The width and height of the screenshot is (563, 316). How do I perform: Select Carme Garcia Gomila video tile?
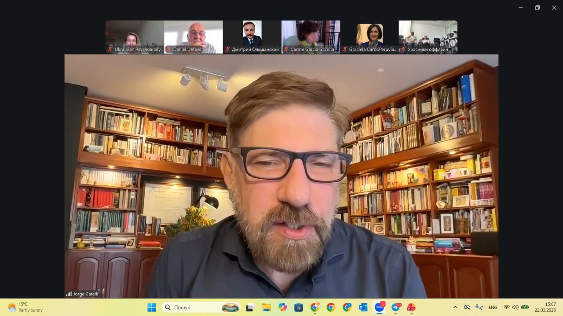(311, 36)
